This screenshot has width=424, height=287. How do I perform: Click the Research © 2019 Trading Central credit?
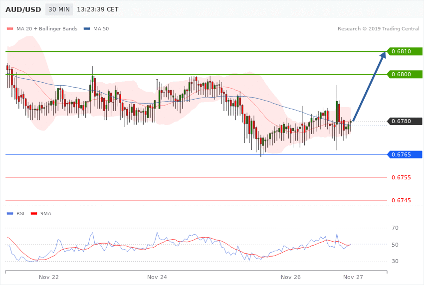click(x=378, y=28)
